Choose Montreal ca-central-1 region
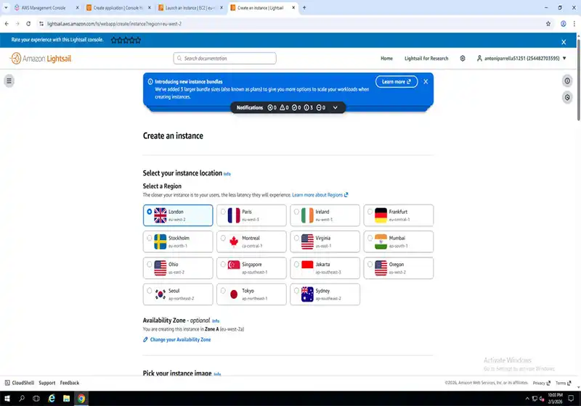Image resolution: width=581 pixels, height=406 pixels. coord(251,241)
